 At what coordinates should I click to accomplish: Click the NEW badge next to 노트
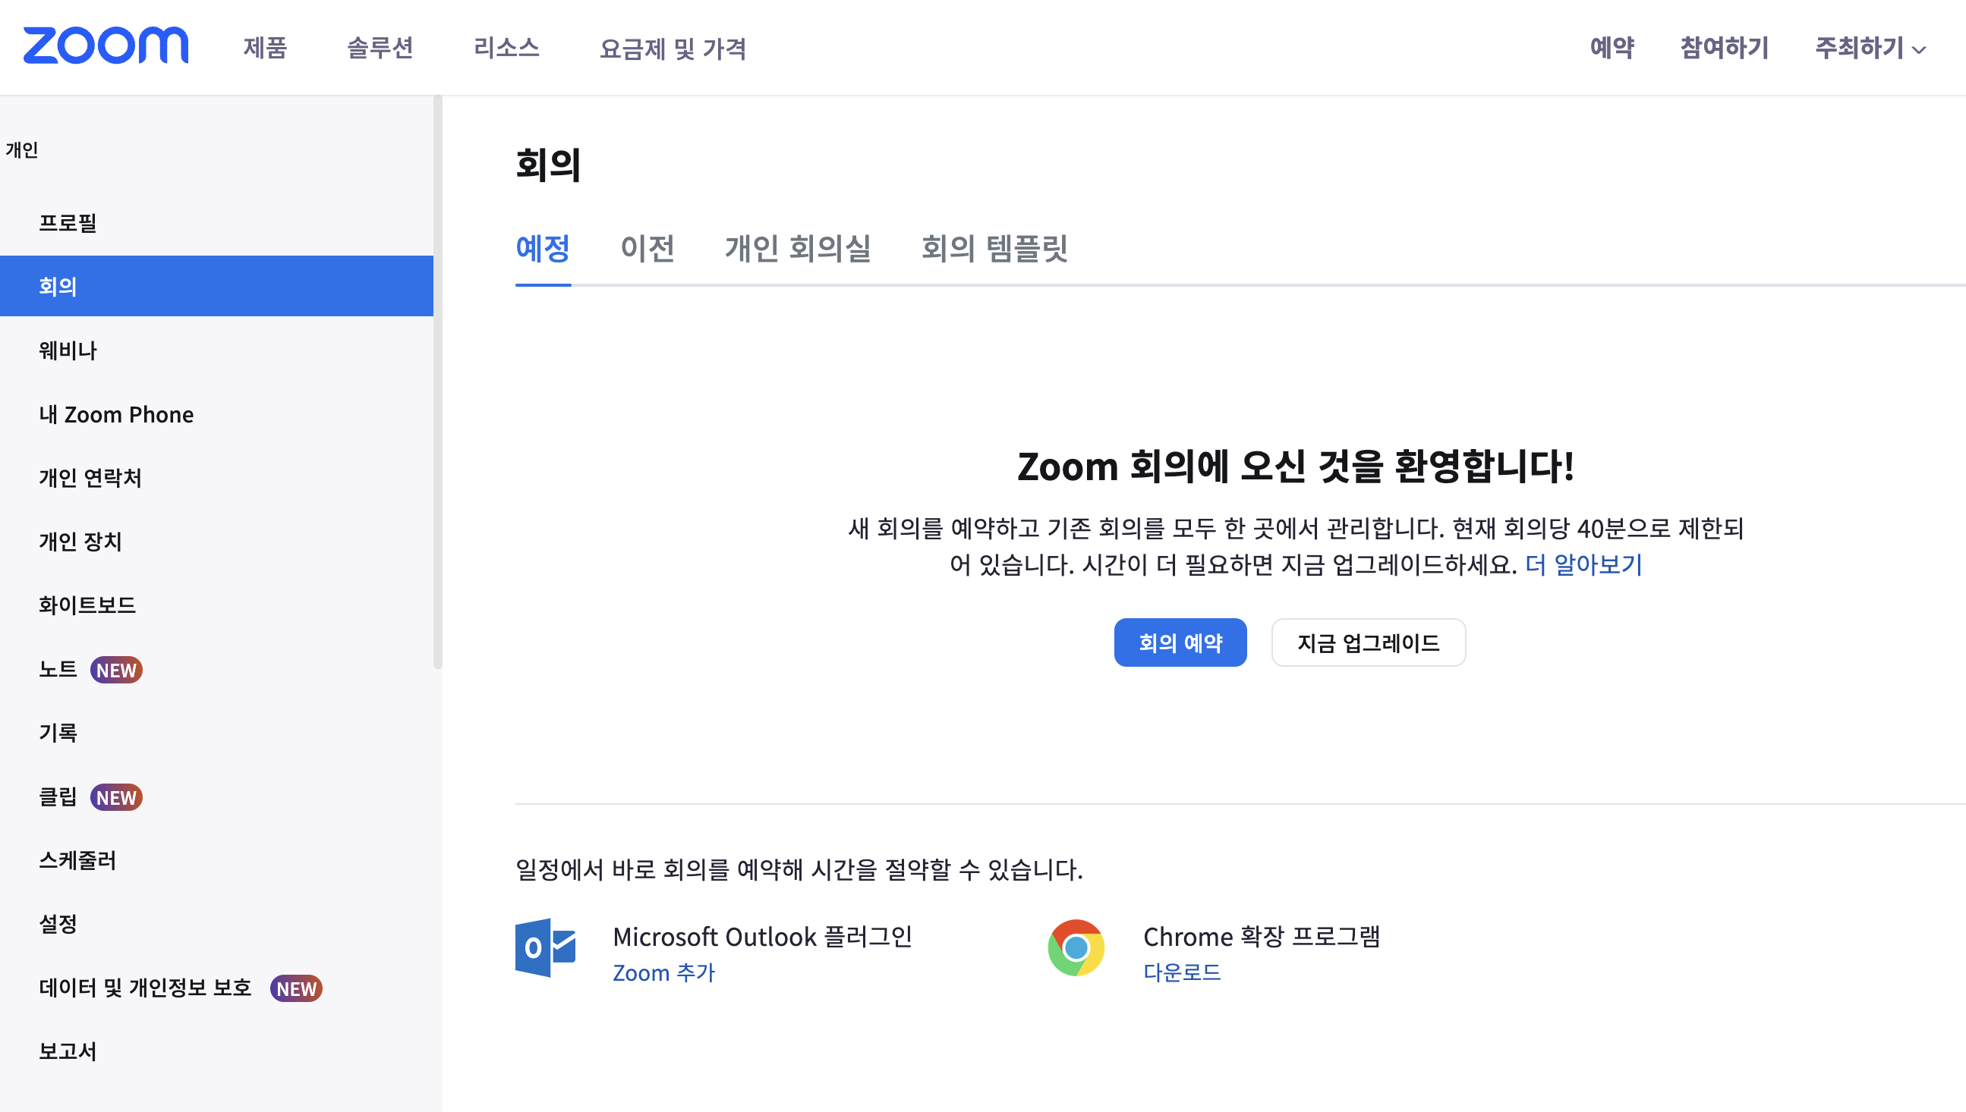(116, 670)
